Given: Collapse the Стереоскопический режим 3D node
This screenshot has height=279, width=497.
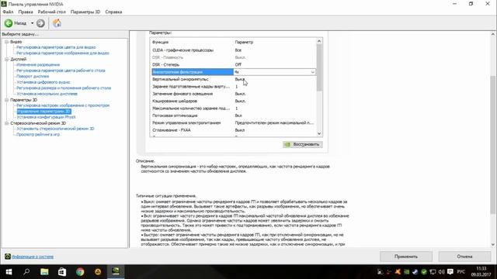Looking at the screenshot, I should 7,123.
